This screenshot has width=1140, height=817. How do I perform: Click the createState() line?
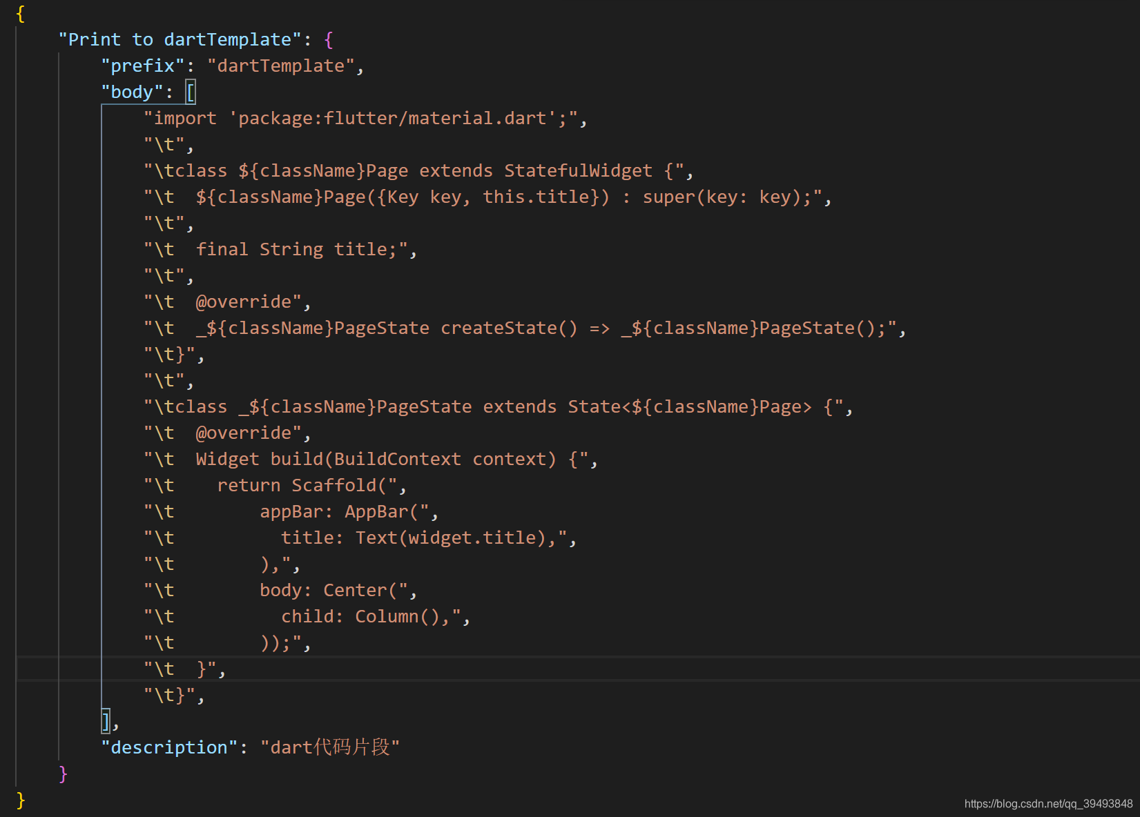click(525, 328)
